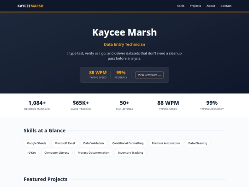Click the Conditional Formatting skill tag
Screen dimensions: 249x187
pyautogui.click(x=128, y=143)
